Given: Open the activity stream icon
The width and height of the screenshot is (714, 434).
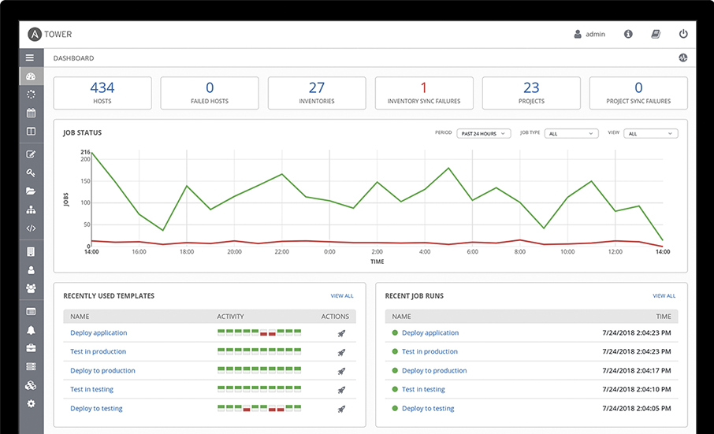Looking at the screenshot, I should click(682, 57).
